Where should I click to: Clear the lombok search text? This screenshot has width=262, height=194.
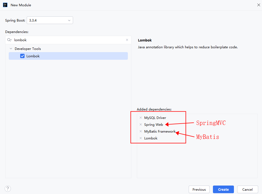pos(127,40)
